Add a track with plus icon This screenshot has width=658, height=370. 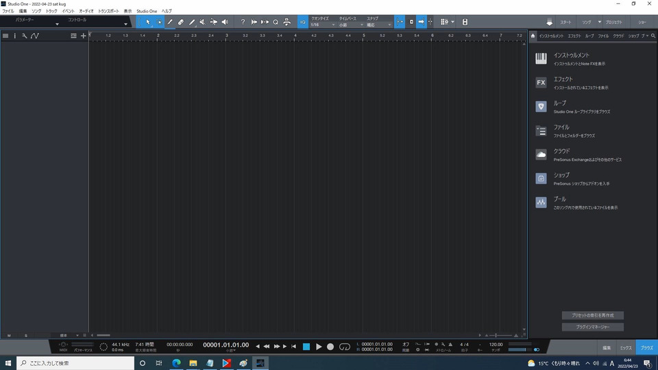tap(83, 36)
